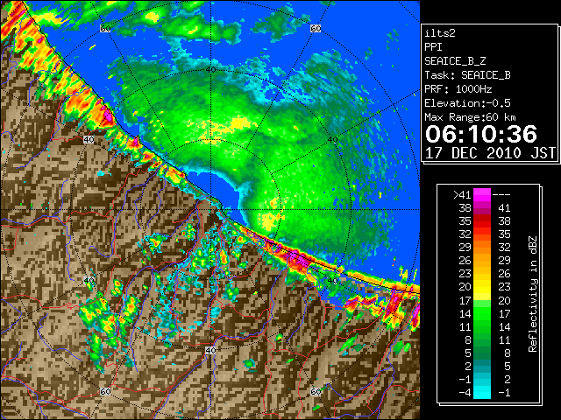Screen dimensions: 561x420
Task: Click the 'PRF: 1000Hz' text
Action: (458, 89)
